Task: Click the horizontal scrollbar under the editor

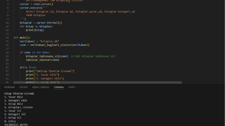Action: tap(98, 82)
